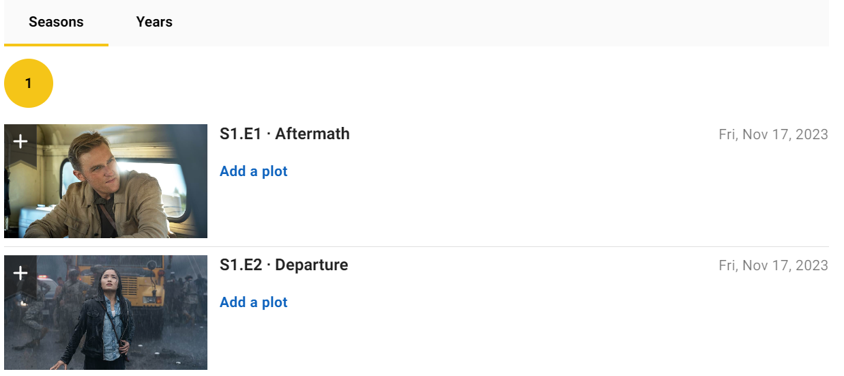Viewport: 844px width, 376px height.
Task: Add Departure episode to watchlist via plus icon
Action: 20,273
